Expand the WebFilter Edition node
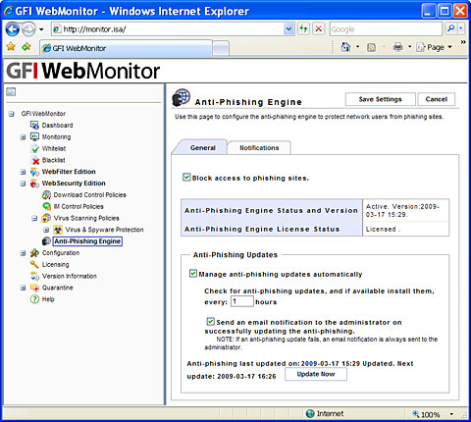471x422 pixels. pyautogui.click(x=23, y=172)
